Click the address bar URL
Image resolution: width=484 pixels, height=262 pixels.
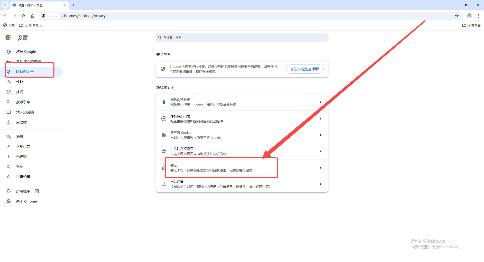click(x=84, y=16)
